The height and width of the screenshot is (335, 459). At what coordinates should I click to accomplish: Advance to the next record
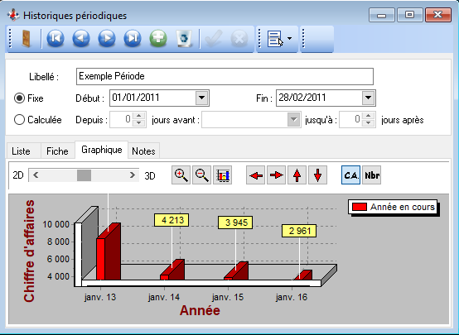coord(107,38)
